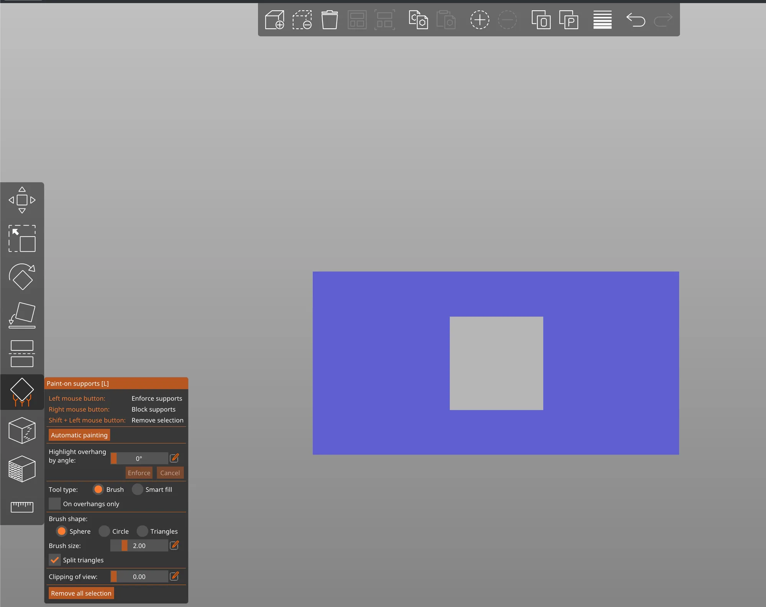This screenshot has width=766, height=607.
Task: Click Remove all selection button
Action: point(81,593)
